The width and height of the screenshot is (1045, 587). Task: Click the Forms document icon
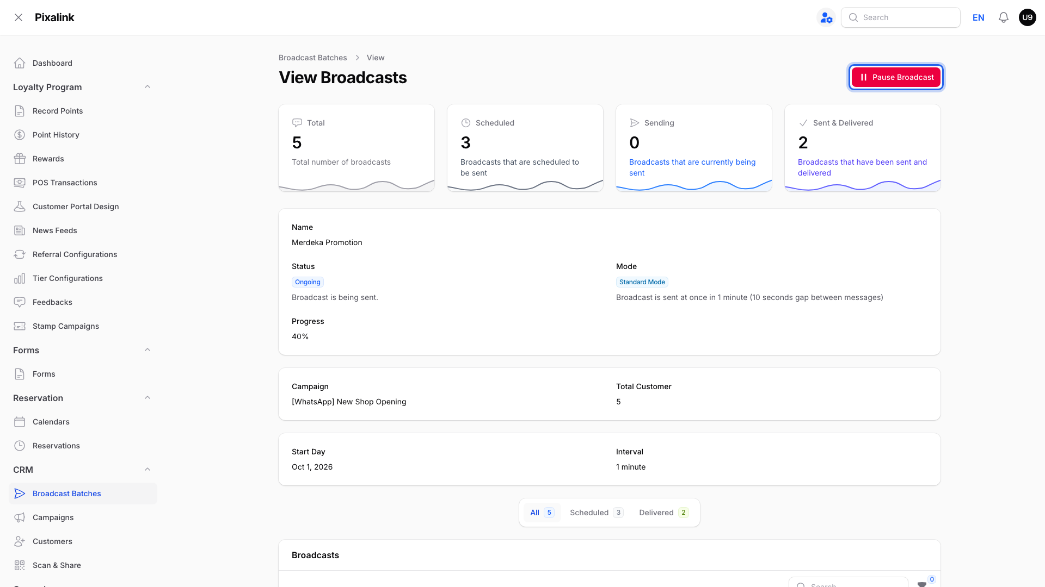pos(20,374)
